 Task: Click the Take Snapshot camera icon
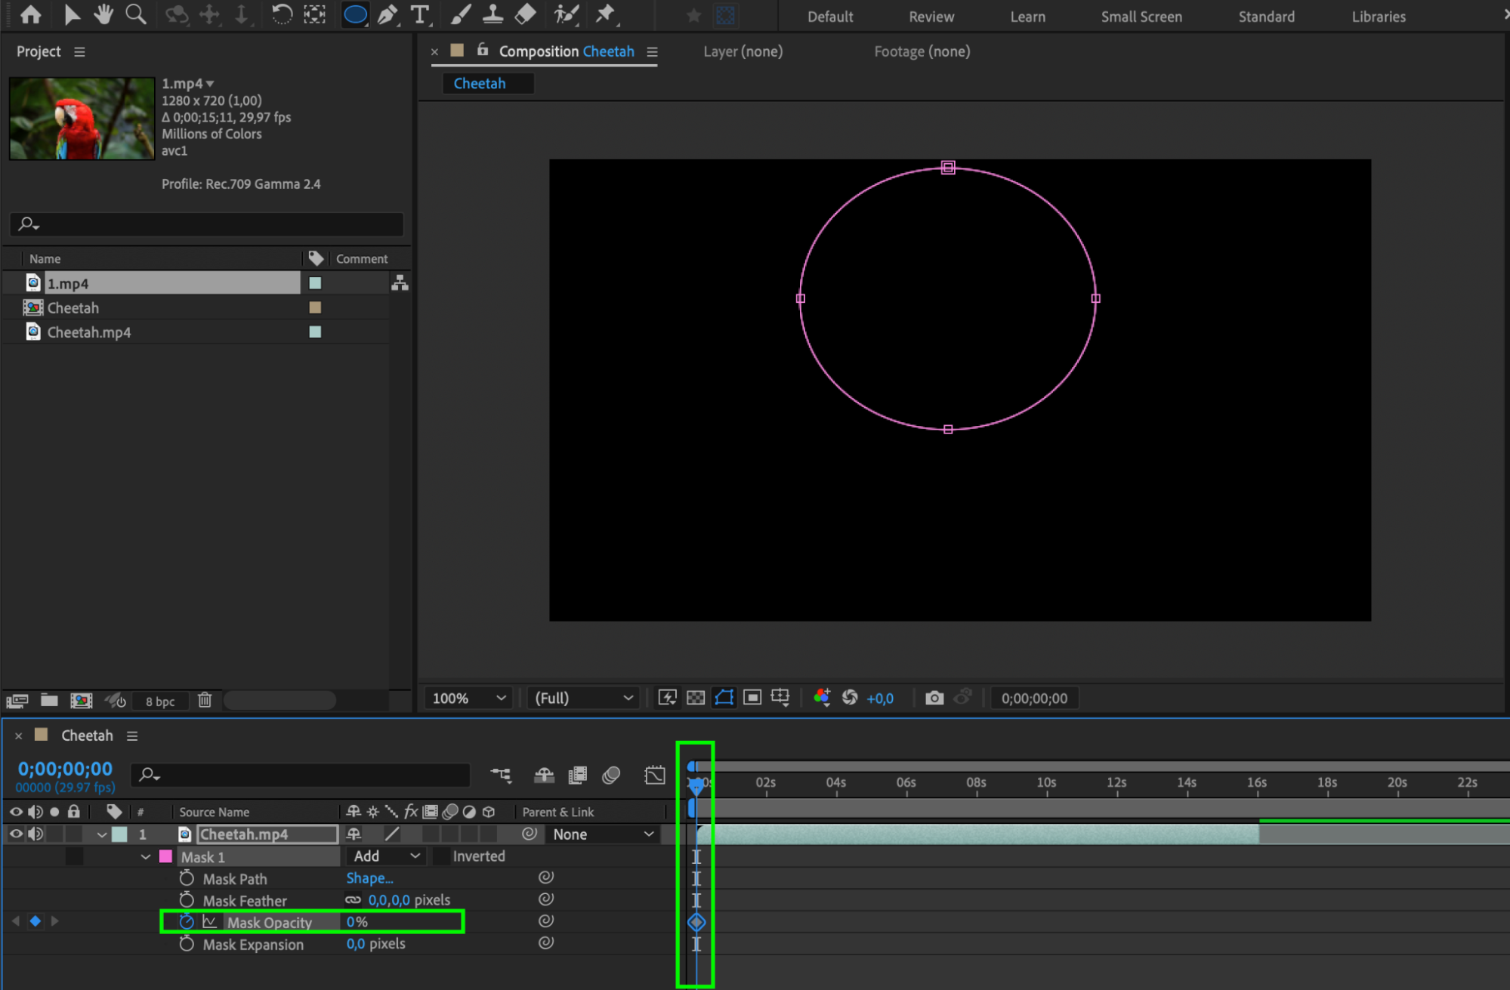point(934,698)
